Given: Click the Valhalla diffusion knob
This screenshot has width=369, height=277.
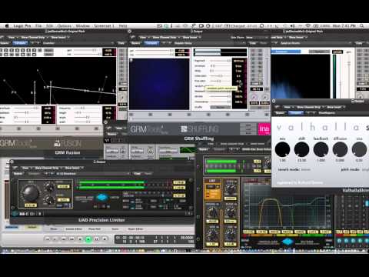Looking at the screenshot, I should [x=340, y=149].
